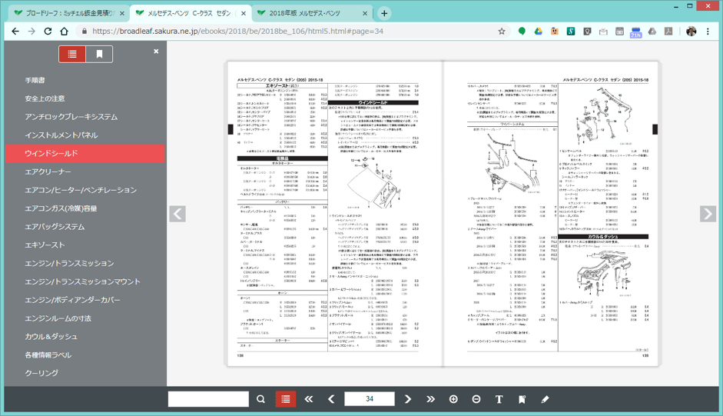Bookmark this page with the star icon
Image resolution: width=723 pixels, height=416 pixels.
tap(502, 32)
